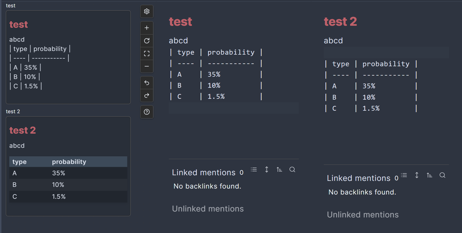This screenshot has width=462, height=233.
Task: Open canvas settings gear icon
Action: (147, 11)
